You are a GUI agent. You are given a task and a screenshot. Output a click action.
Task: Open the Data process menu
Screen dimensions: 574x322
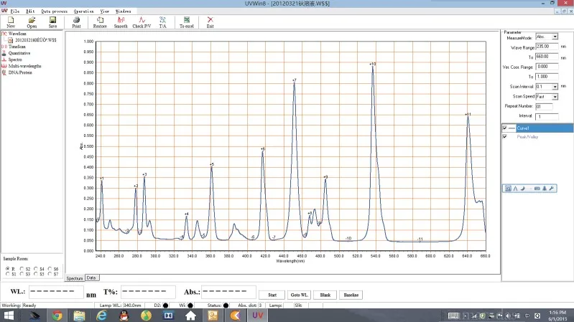[x=55, y=11]
